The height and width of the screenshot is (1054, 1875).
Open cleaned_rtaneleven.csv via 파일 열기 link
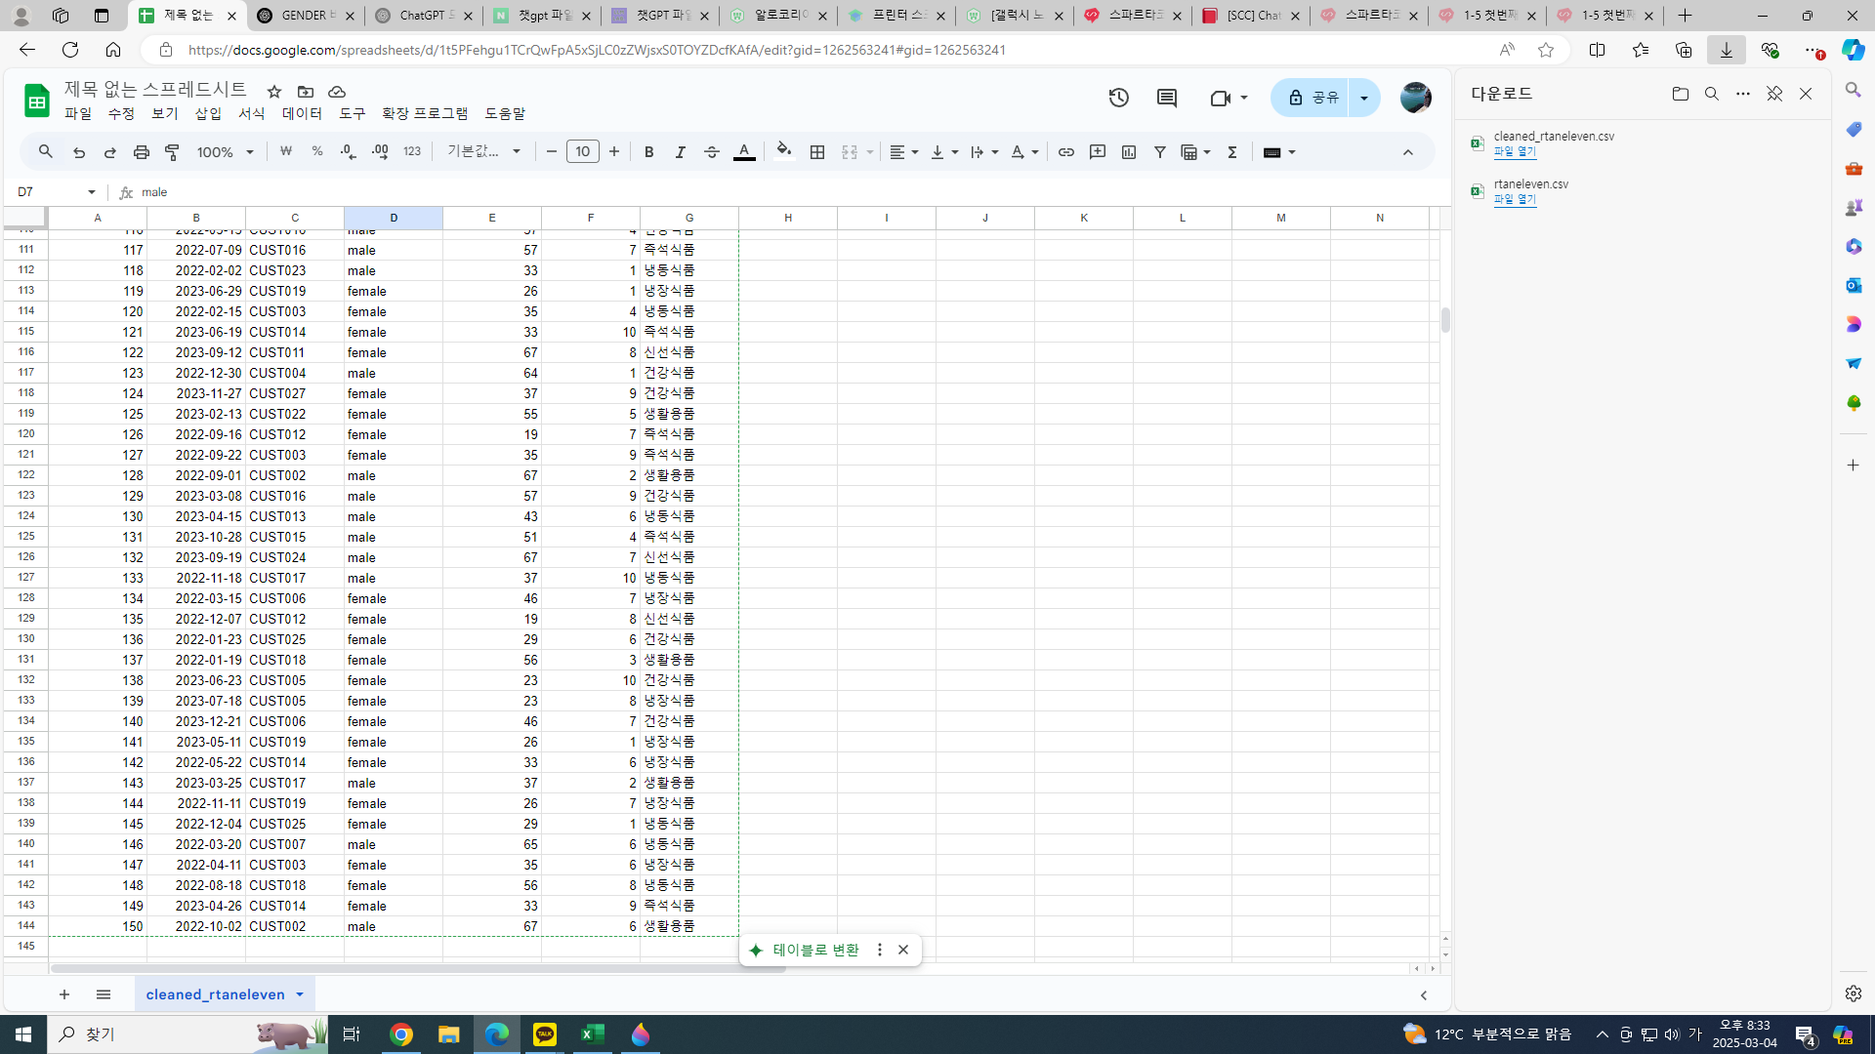click(1515, 151)
